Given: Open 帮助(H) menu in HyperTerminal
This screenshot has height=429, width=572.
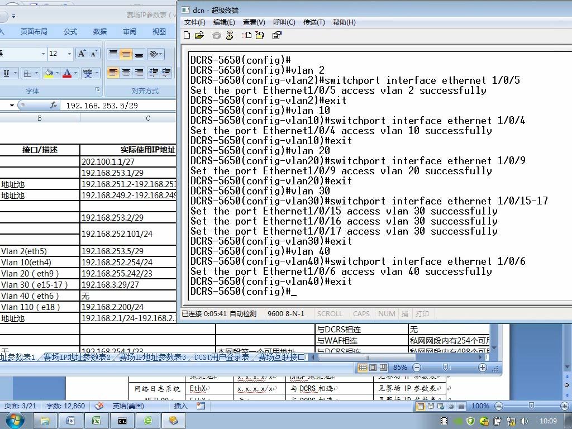Looking at the screenshot, I should [x=344, y=22].
